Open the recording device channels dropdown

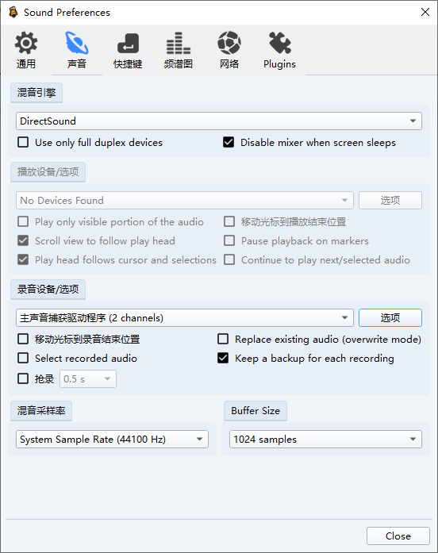[x=185, y=318]
